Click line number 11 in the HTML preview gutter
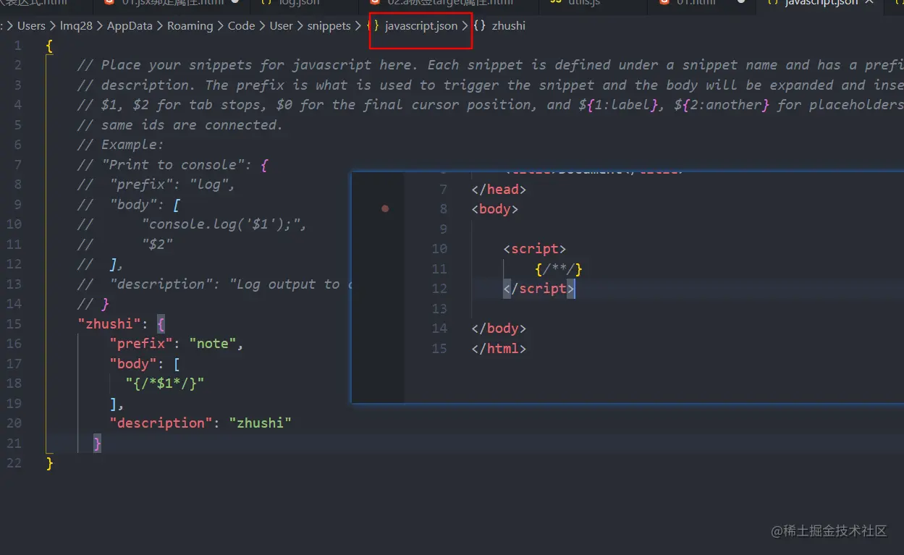The width and height of the screenshot is (904, 555). pos(439,269)
